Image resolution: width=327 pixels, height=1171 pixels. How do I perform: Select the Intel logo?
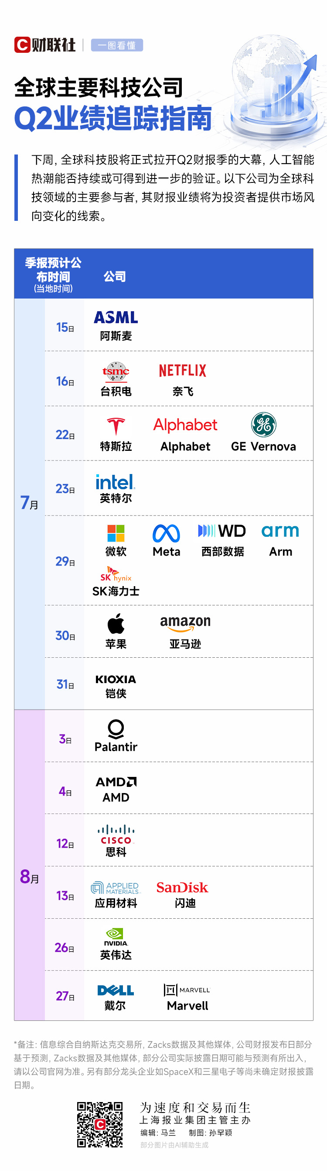click(116, 482)
